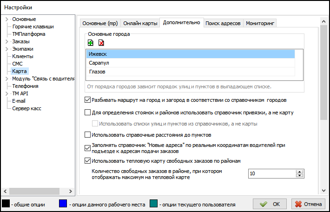Click the Отмена button
This screenshot has width=330, height=212.
pyautogui.click(x=308, y=204)
